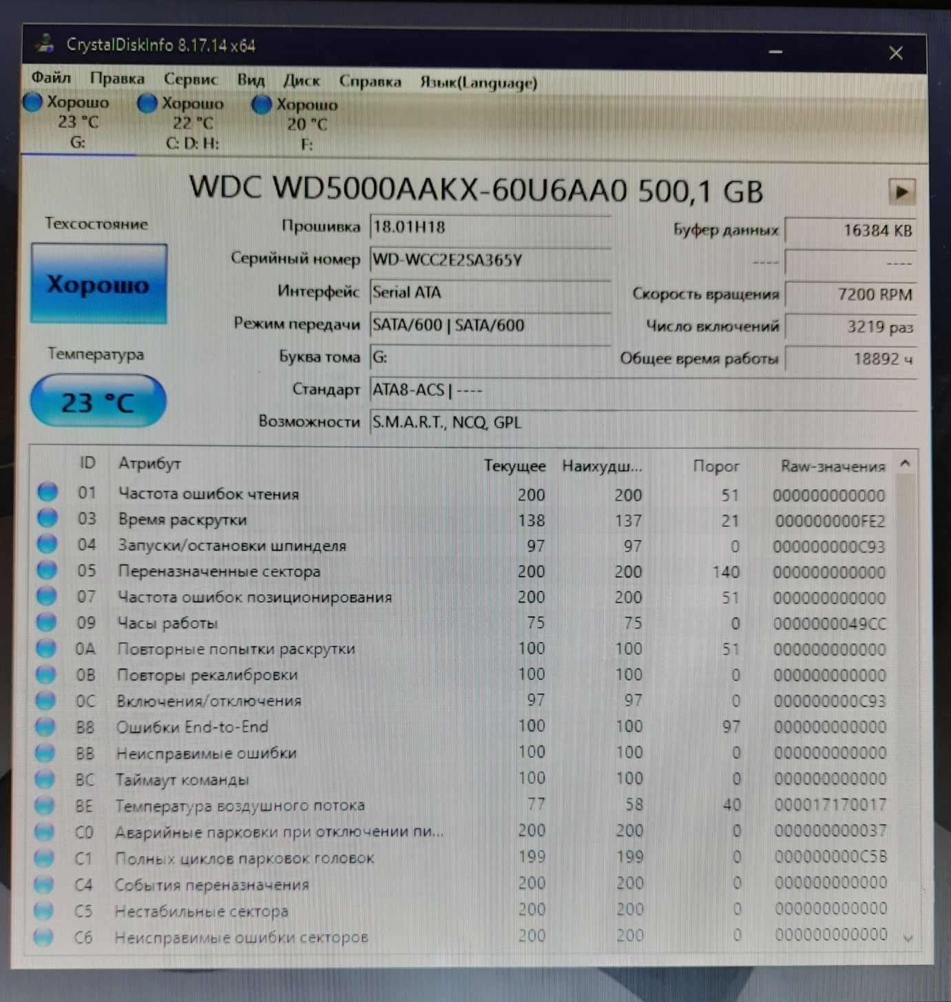Click the 3219 раз power-on count field
The height and width of the screenshot is (1002, 951).
[x=851, y=326]
